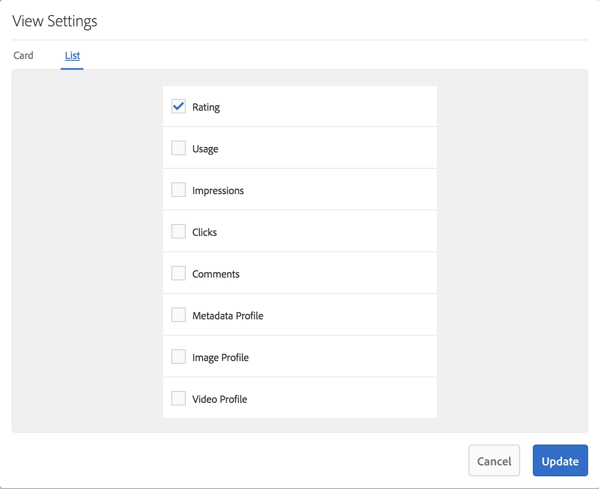The width and height of the screenshot is (599, 489).
Task: Click the Usage label text
Action: pos(205,149)
